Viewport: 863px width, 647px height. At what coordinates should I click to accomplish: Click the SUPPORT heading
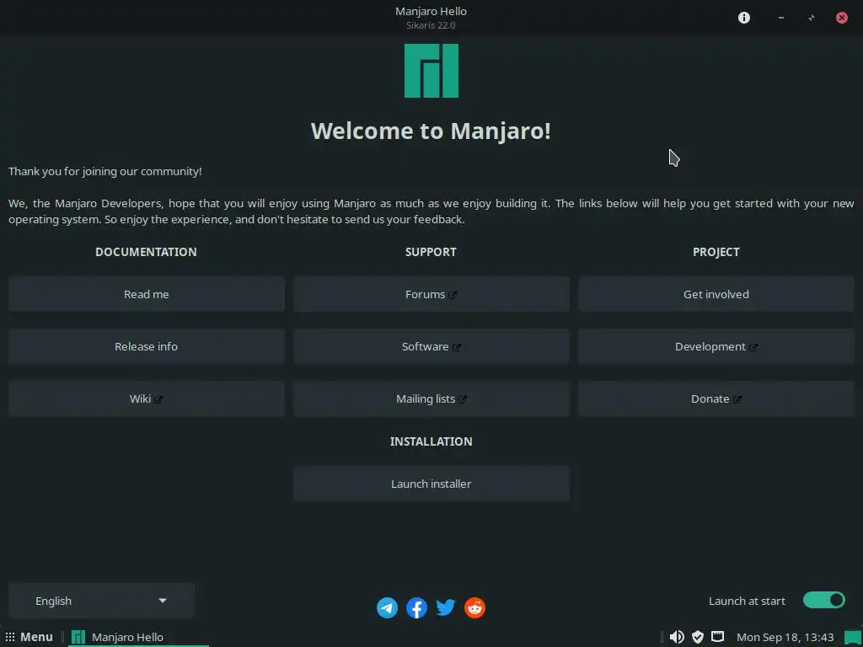(x=431, y=252)
